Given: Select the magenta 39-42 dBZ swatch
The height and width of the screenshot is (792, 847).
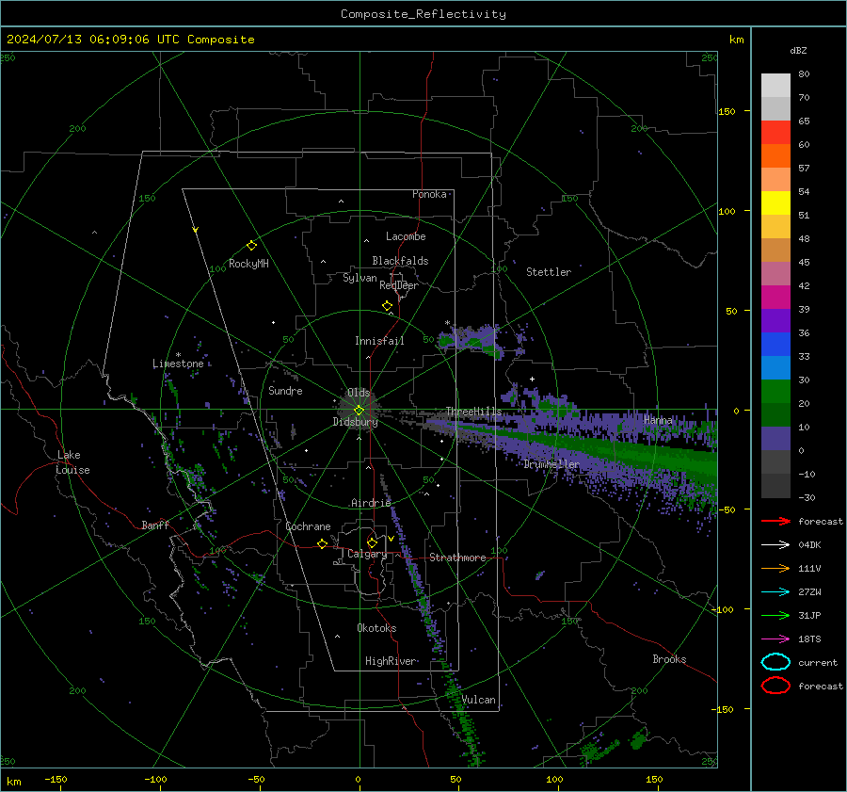Looking at the screenshot, I should click(x=775, y=297).
